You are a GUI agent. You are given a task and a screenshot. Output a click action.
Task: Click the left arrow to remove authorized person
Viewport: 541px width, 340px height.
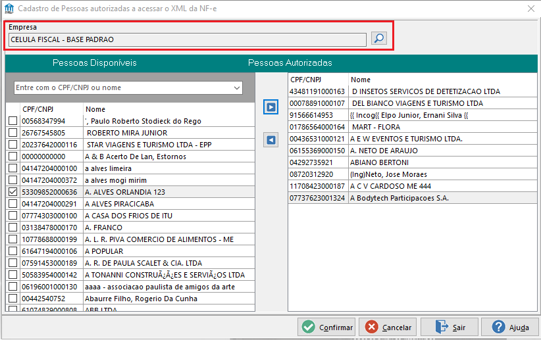pos(271,140)
